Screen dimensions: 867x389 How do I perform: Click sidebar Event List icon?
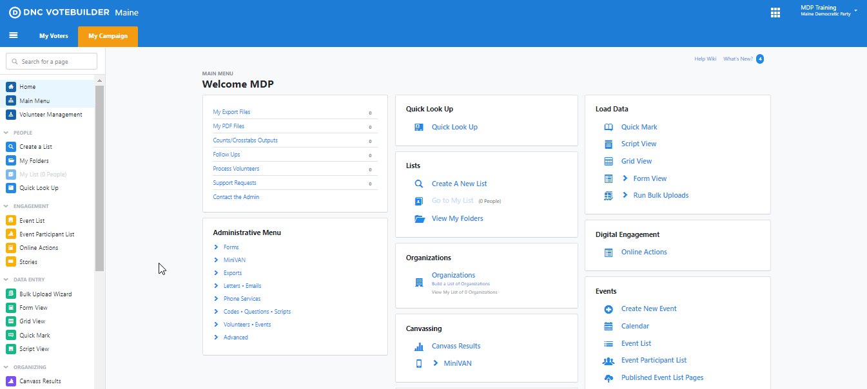pos(11,221)
